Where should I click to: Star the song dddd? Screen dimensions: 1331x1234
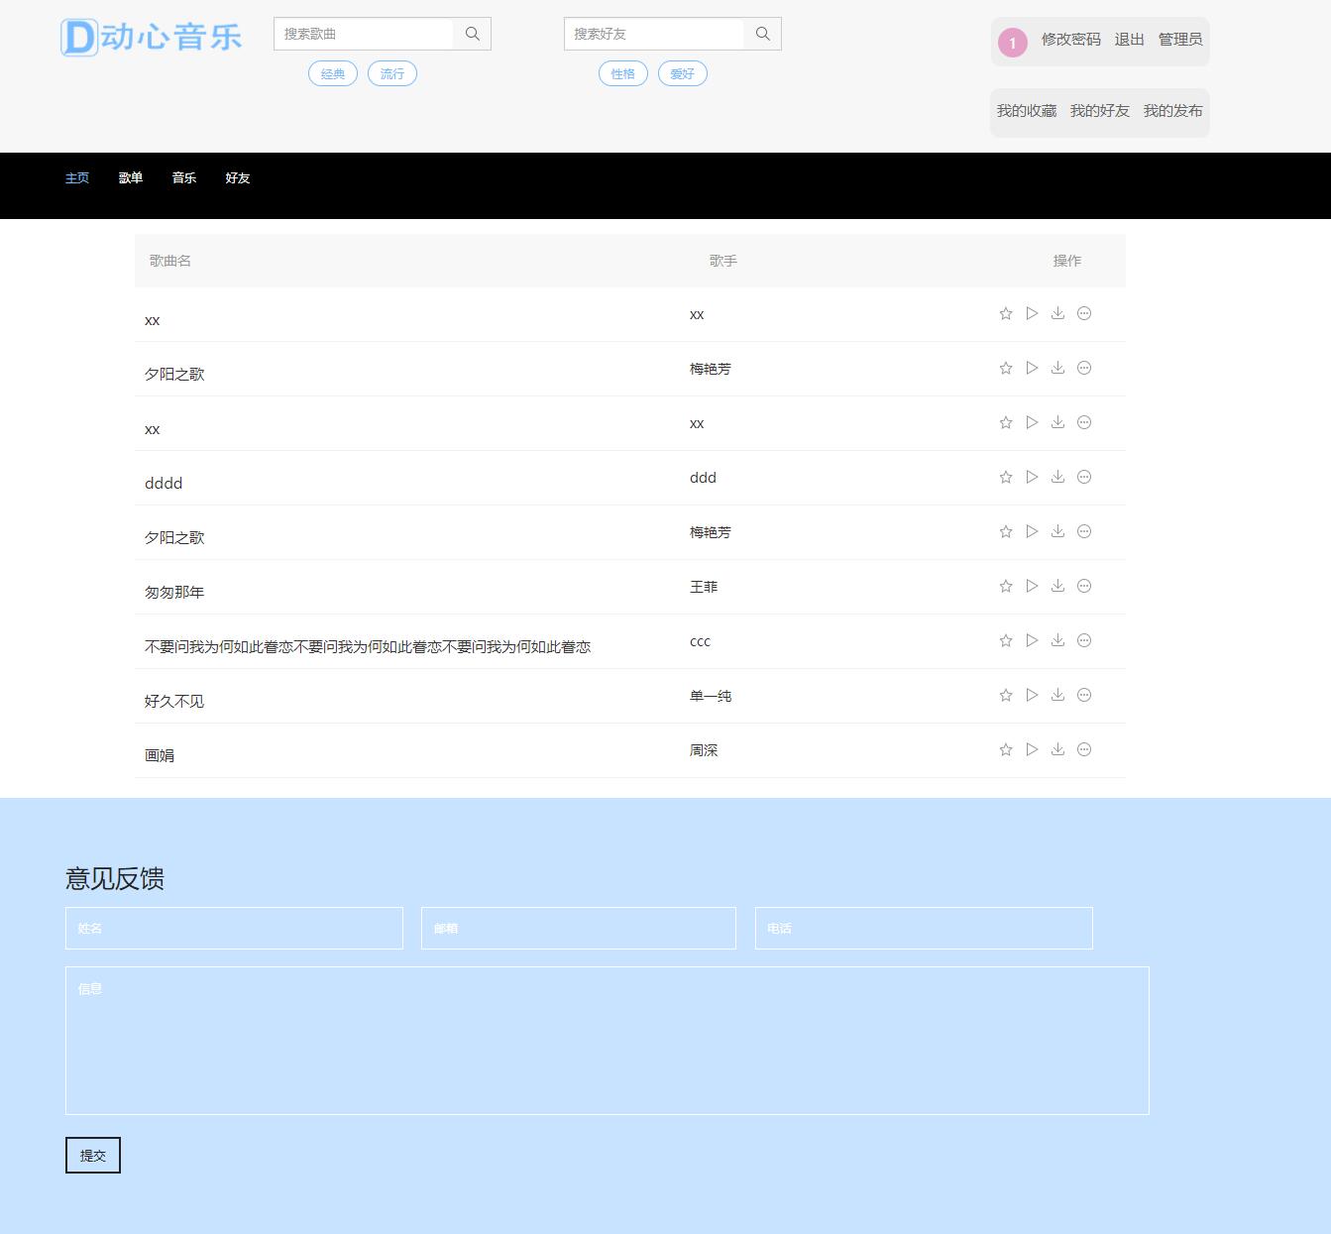pyautogui.click(x=1005, y=477)
